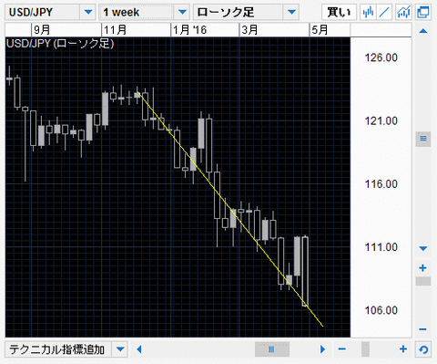This screenshot has width=437, height=364.
Task: Click the 11月 date label
Action: click(116, 30)
